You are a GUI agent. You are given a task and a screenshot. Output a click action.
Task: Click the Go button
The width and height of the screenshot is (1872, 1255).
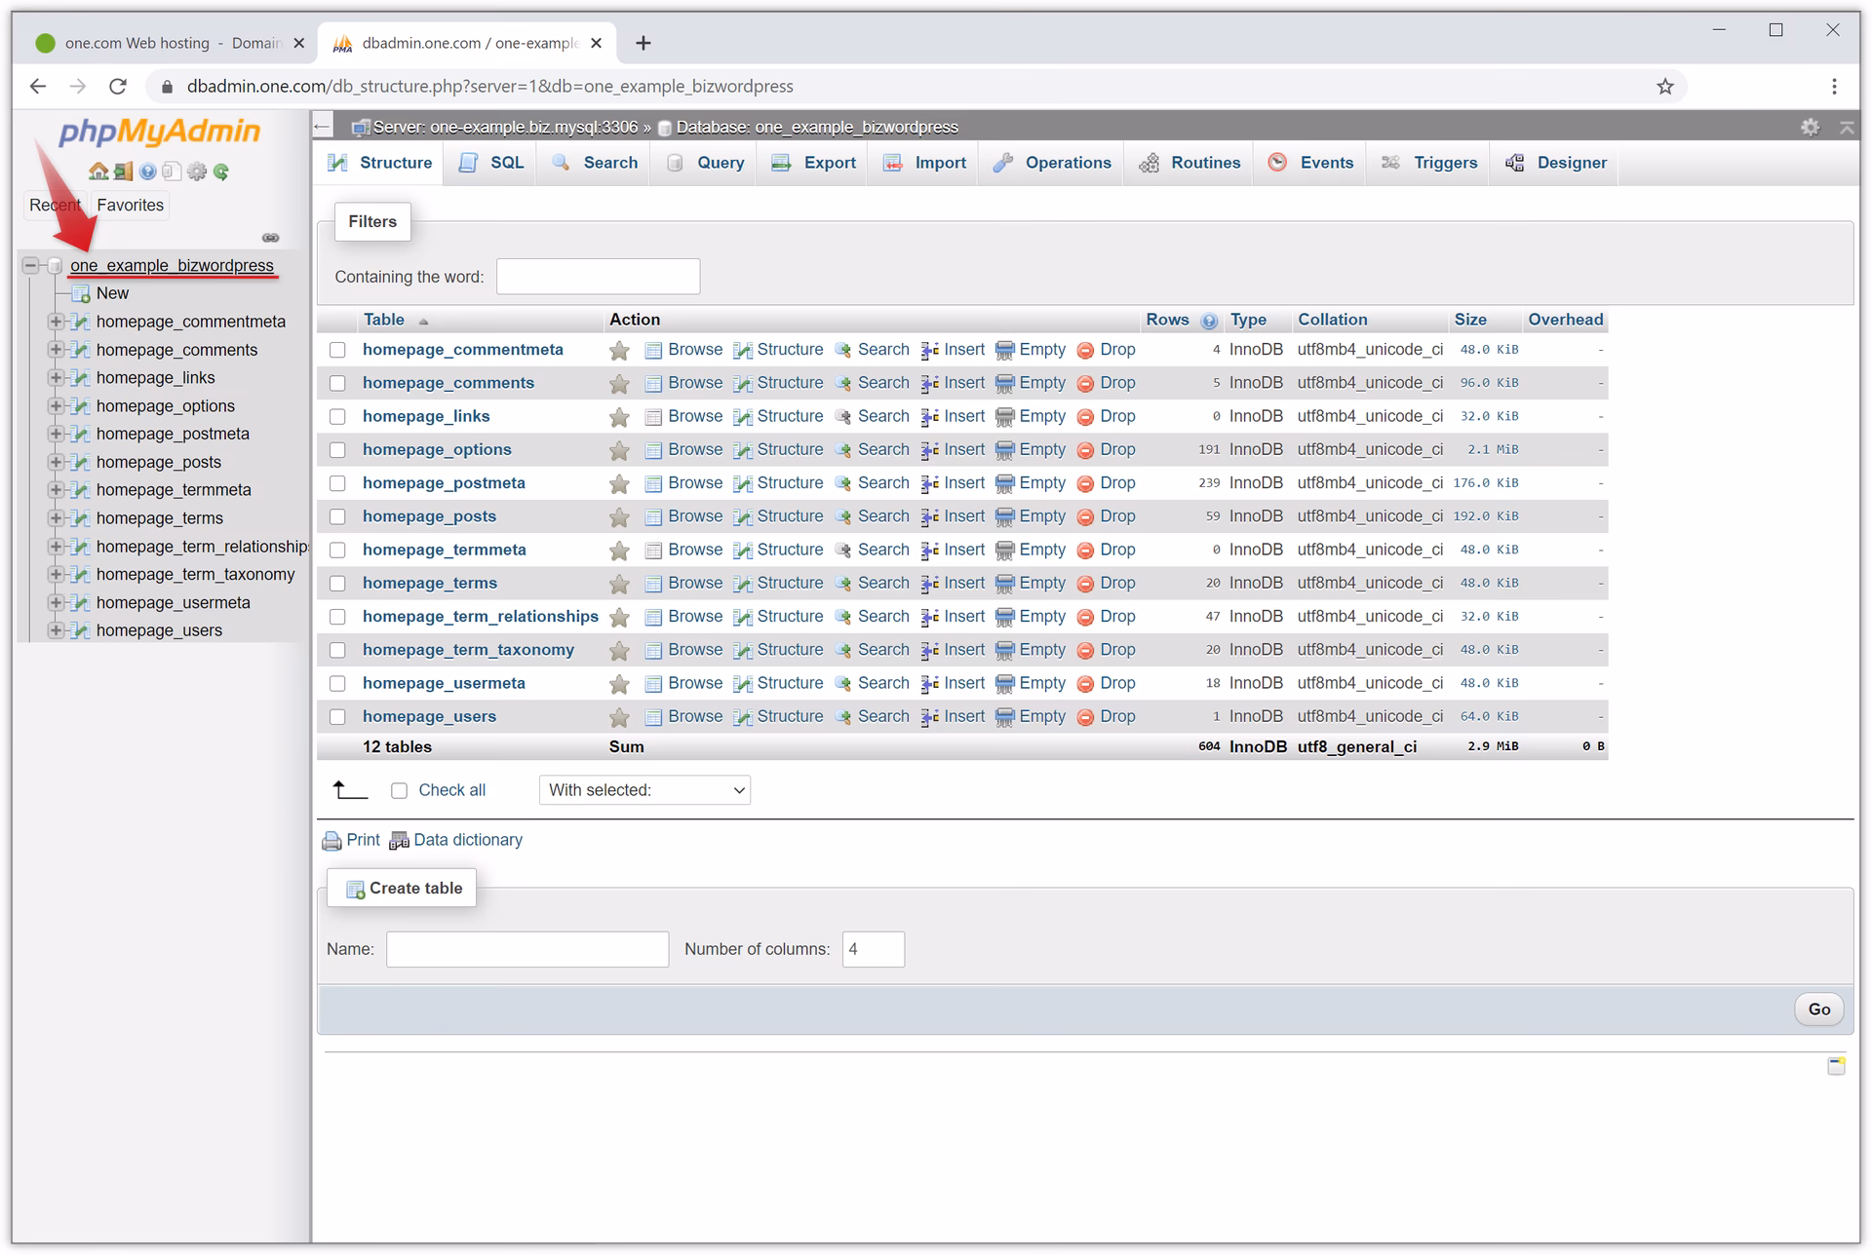click(x=1818, y=1009)
